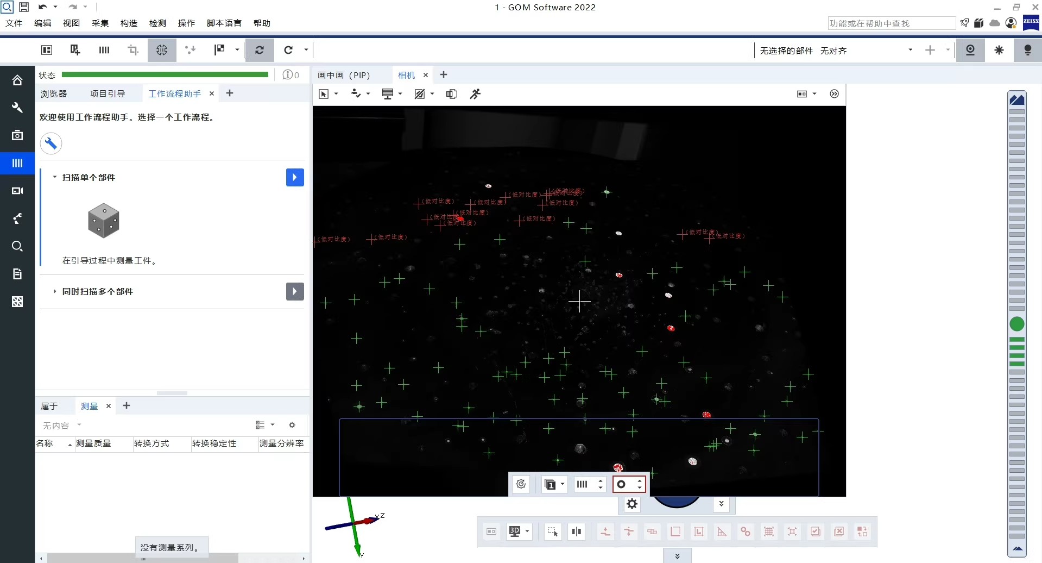Viewport: 1042px width, 563px height.
Task: Open the home icon in the left sidebar
Action: (x=17, y=80)
